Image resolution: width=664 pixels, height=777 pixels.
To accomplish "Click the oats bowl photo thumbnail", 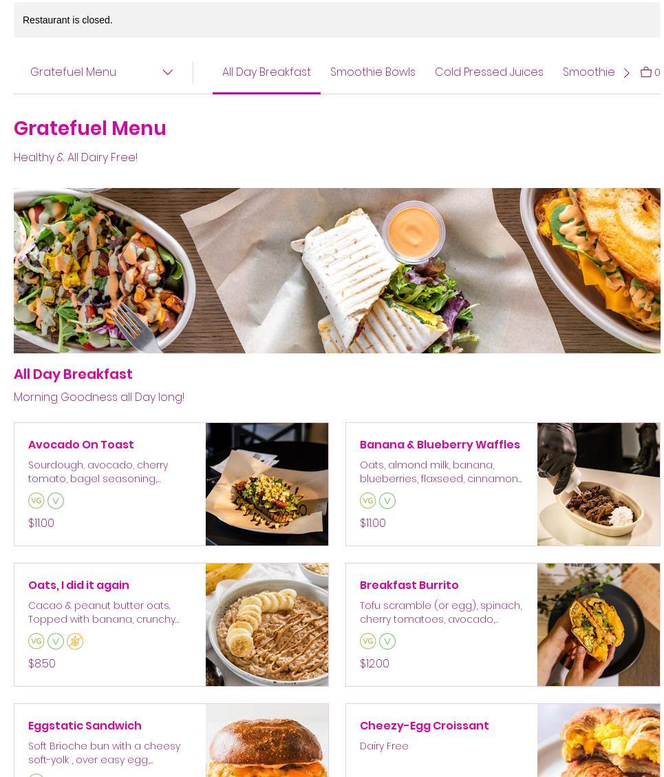I will pos(267,624).
